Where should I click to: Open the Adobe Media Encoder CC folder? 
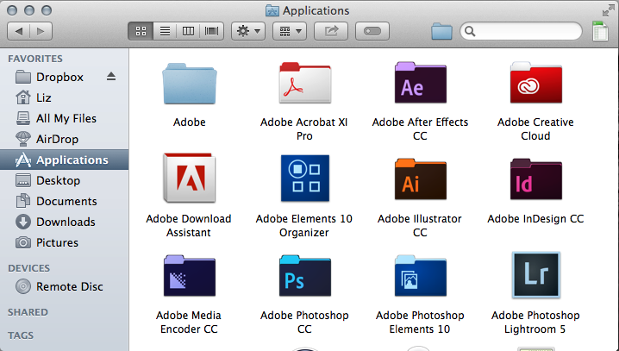click(x=190, y=276)
